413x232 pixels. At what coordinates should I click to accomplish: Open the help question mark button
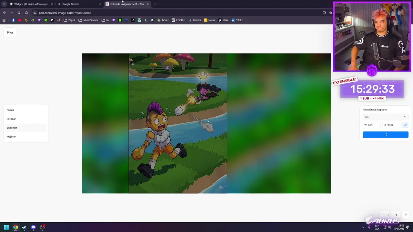coord(406,215)
